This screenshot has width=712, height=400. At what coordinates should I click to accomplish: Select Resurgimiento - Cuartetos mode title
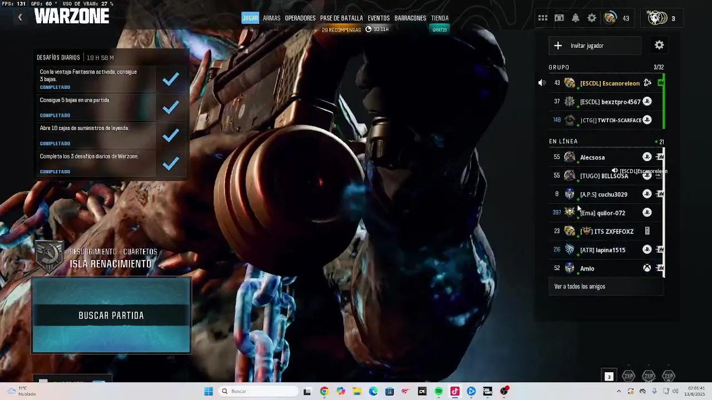[x=113, y=252]
